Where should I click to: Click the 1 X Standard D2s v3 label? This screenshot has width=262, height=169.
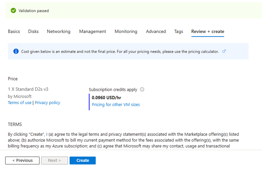click(28, 89)
